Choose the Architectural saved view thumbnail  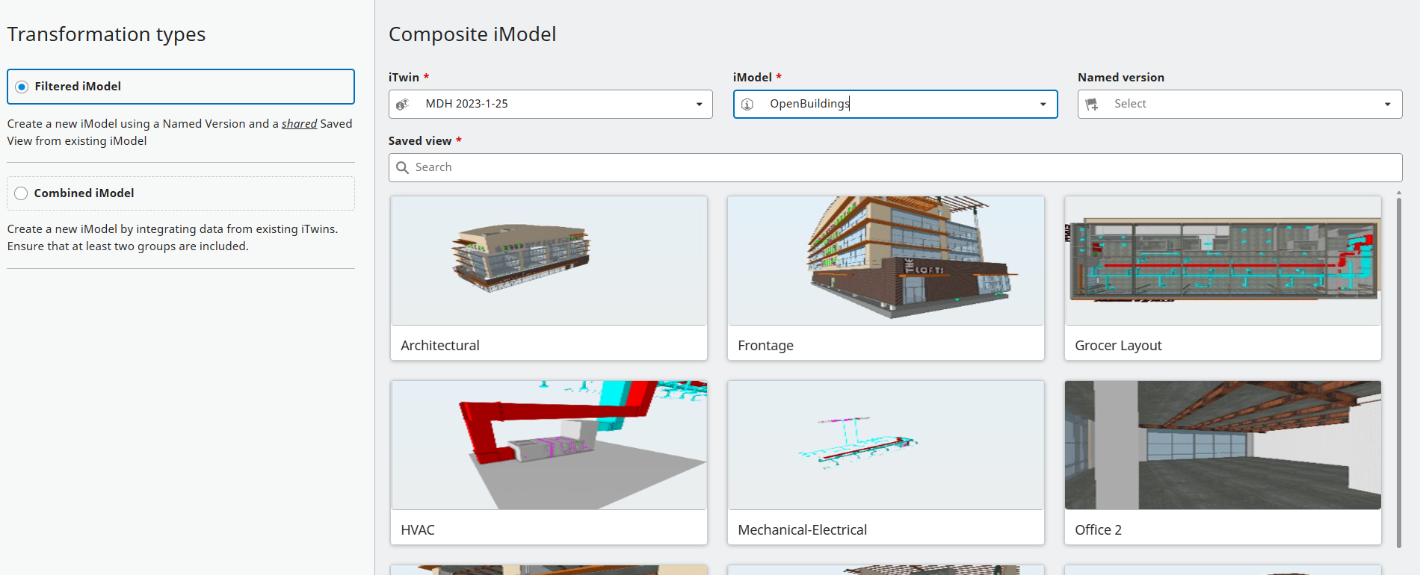pyautogui.click(x=549, y=261)
